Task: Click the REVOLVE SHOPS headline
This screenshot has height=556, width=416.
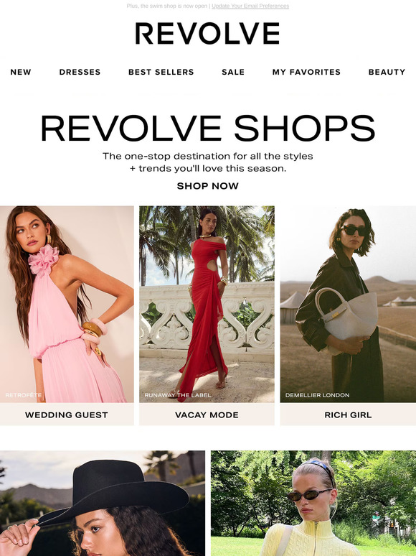Action: click(208, 128)
